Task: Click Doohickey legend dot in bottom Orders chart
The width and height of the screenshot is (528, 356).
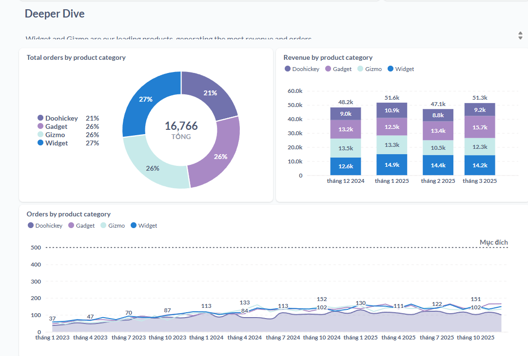Action: click(31, 226)
